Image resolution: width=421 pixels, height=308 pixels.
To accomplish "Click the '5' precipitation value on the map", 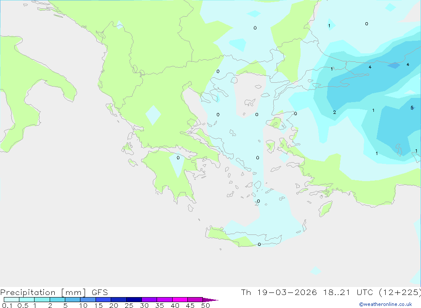I will click(x=412, y=108).
